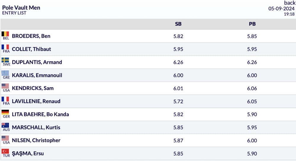
Task: Open athlete KENDRICKS, Sam
Action: tap(33, 88)
